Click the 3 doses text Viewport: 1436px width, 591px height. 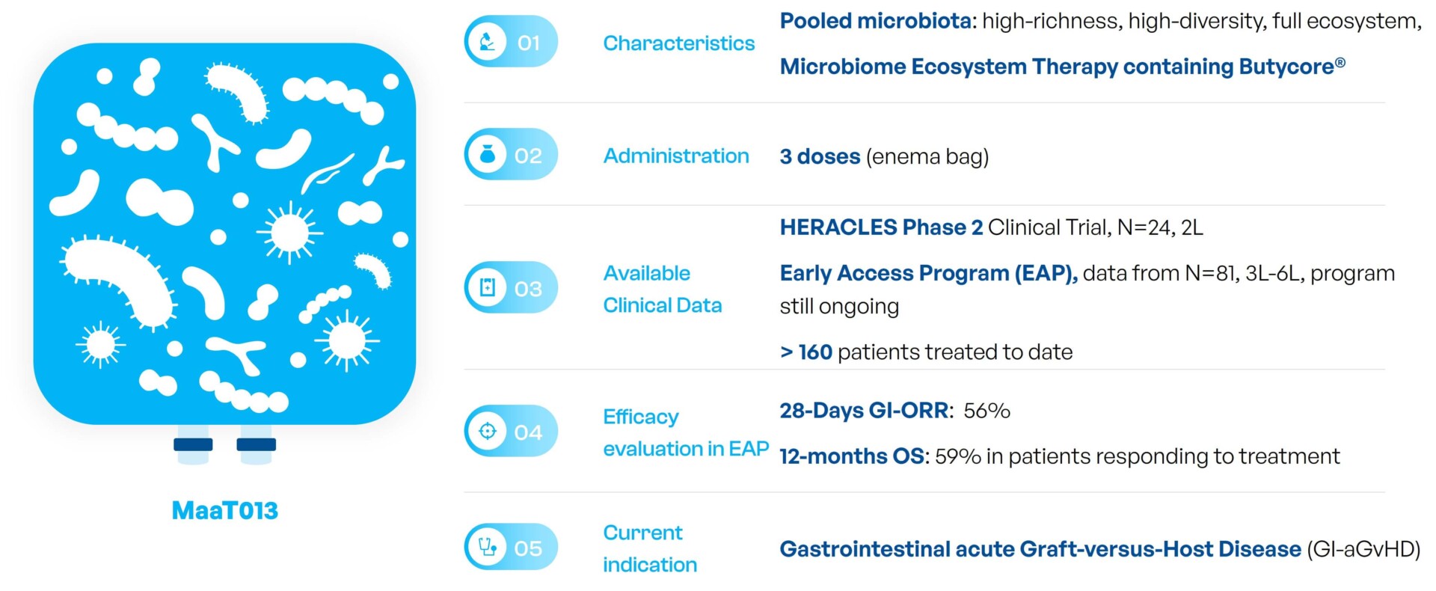coord(820,156)
